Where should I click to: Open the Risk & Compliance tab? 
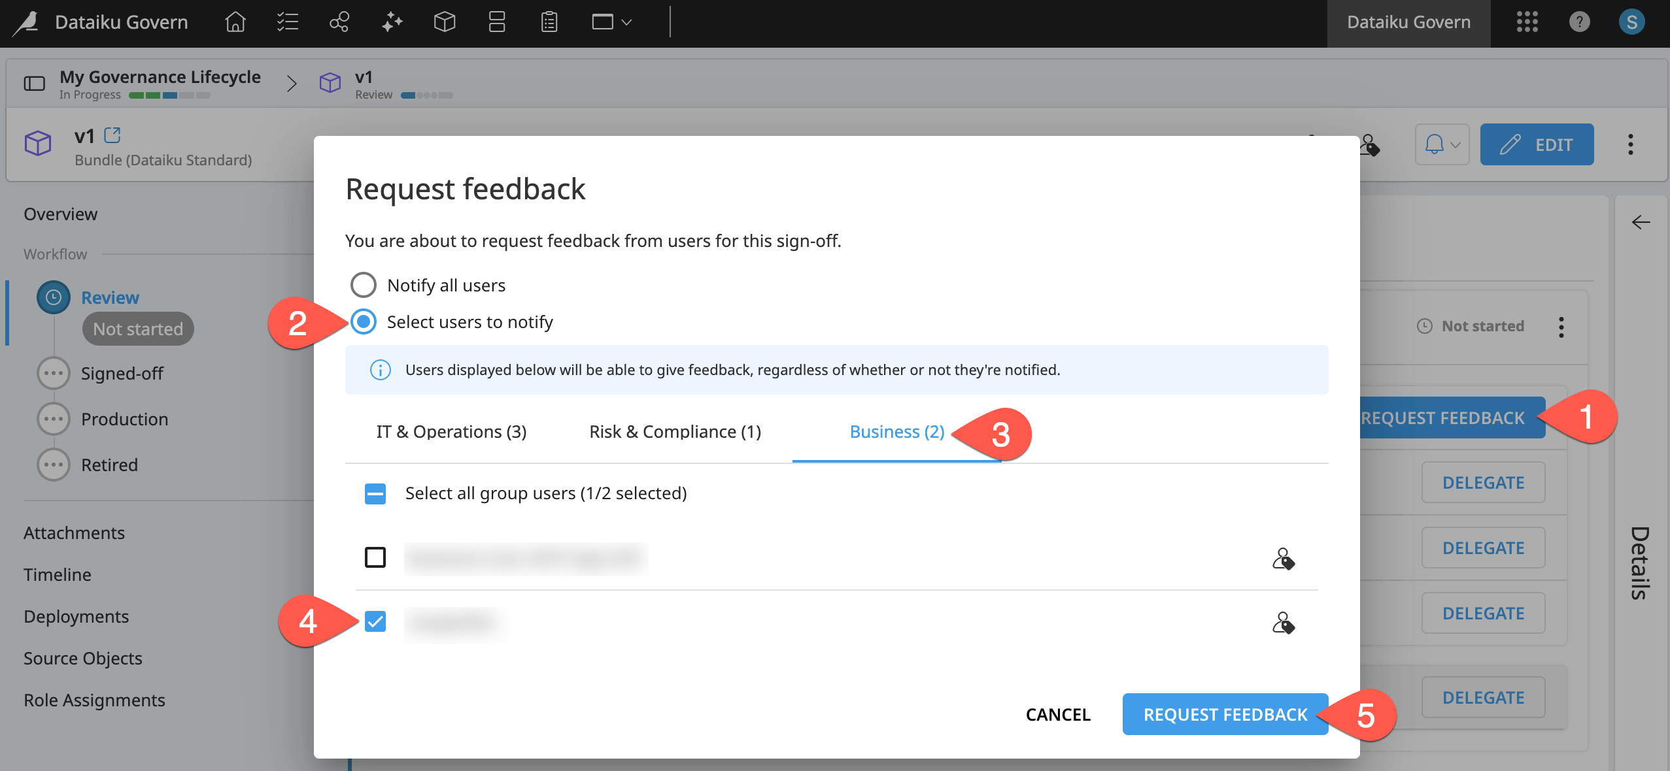(x=675, y=431)
